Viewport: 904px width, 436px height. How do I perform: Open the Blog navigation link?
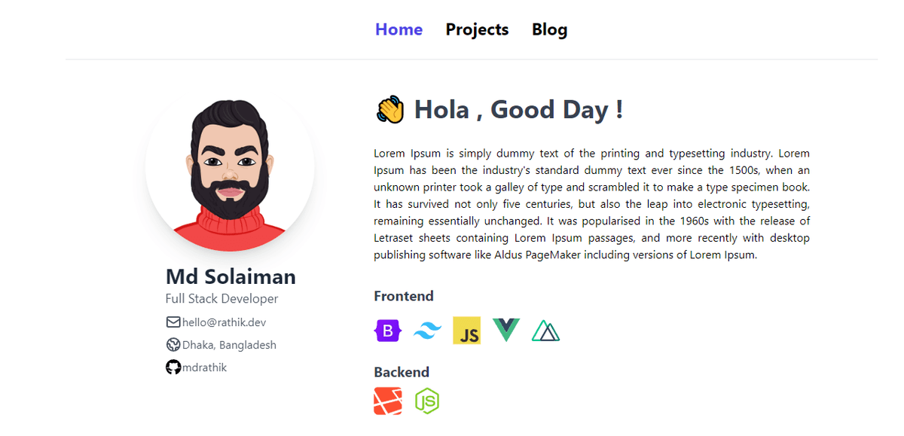tap(549, 29)
